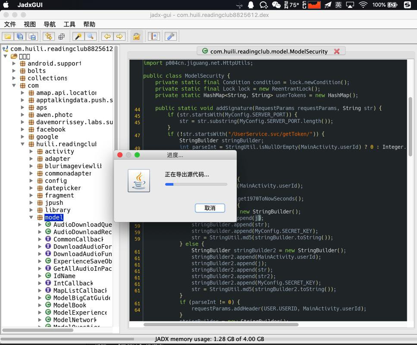
Task: Click the WeChat icon in menu bar
Action: 276,5
